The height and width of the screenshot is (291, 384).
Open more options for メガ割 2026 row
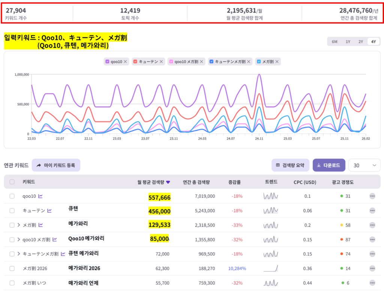372,268
